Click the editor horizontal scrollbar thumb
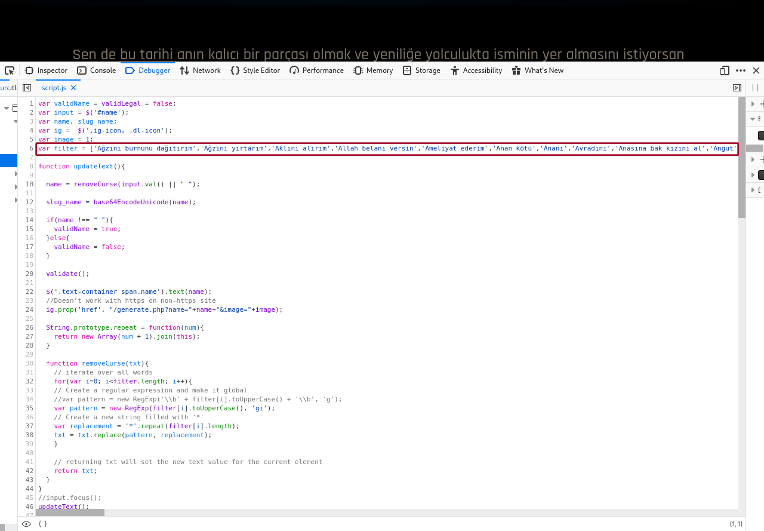 pos(70,512)
